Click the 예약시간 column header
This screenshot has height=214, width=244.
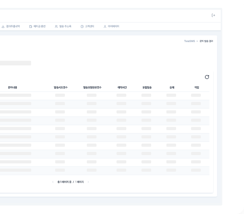point(122,87)
